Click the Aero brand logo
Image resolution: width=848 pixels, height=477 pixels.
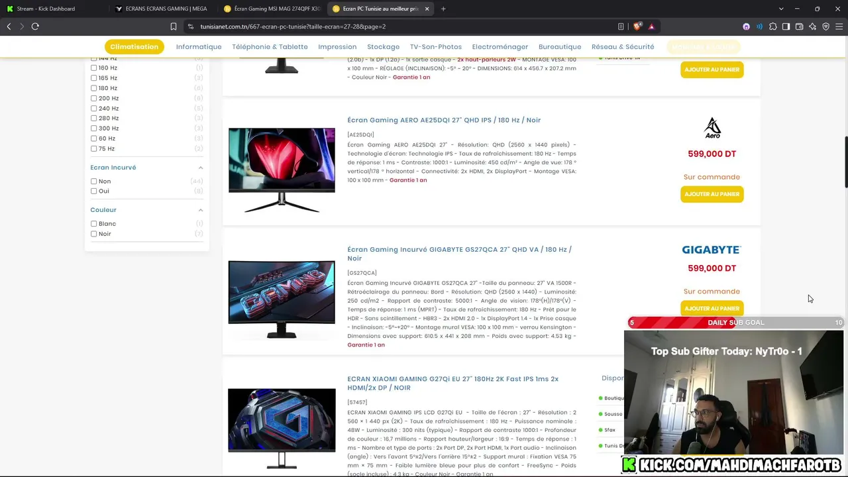pos(712,128)
